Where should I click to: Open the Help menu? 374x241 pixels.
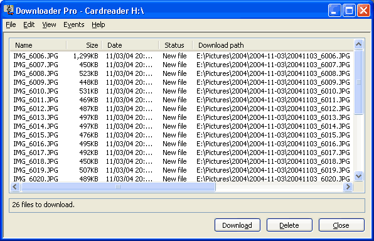[99, 24]
